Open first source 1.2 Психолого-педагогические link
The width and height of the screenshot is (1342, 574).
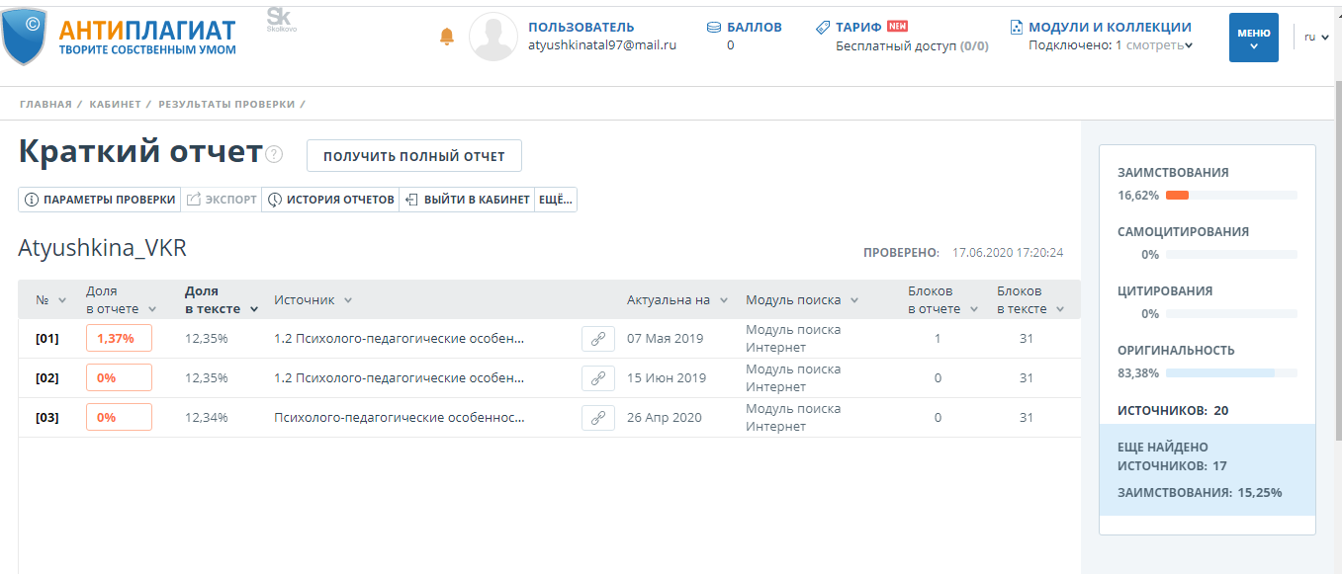pos(399,339)
